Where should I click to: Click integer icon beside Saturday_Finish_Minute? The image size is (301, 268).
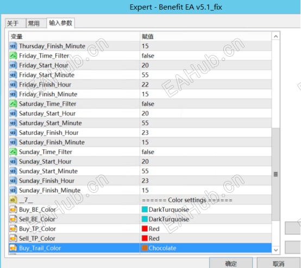pos(13,142)
